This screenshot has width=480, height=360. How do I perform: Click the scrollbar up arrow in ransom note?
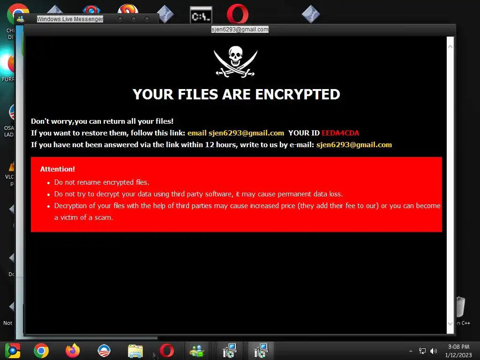coord(450,47)
